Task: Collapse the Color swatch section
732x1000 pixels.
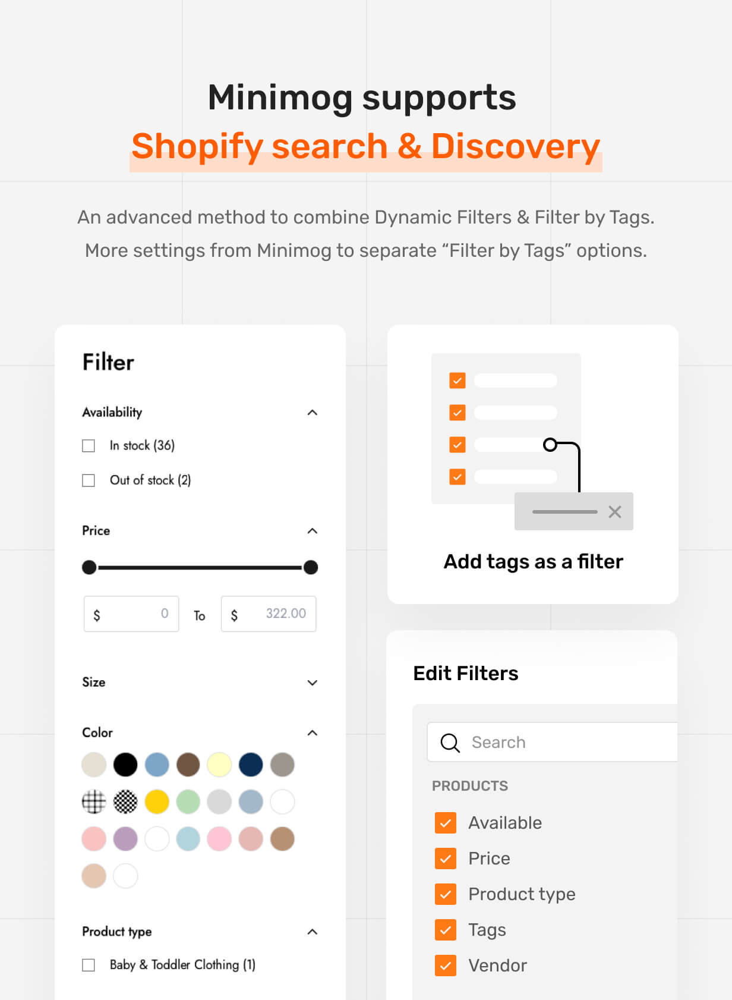Action: coord(312,733)
